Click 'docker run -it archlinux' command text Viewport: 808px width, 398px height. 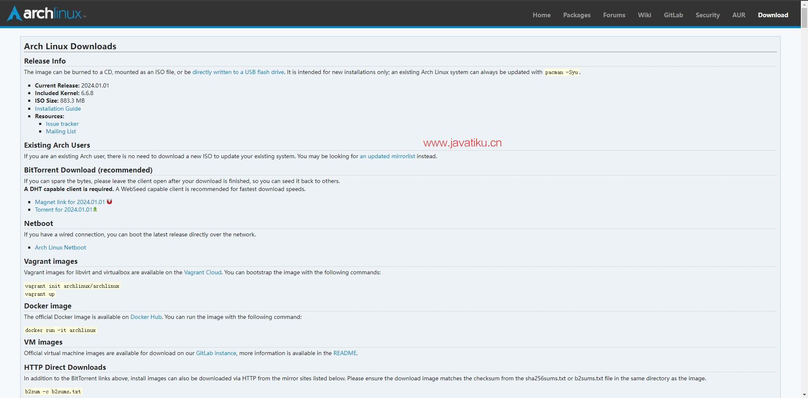[61, 330]
